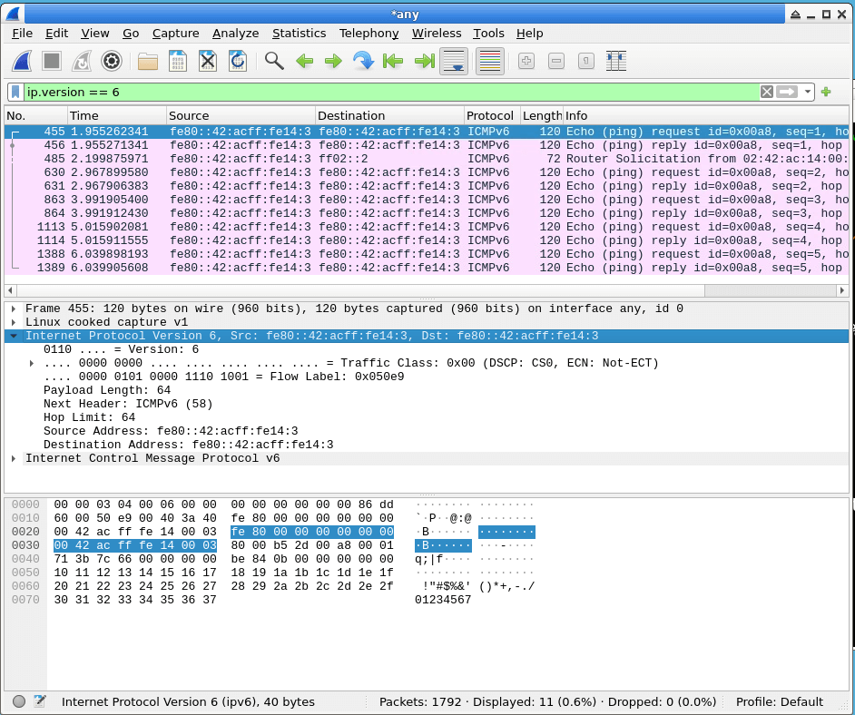Go back in packet history
The height and width of the screenshot is (715, 855).
click(x=304, y=61)
